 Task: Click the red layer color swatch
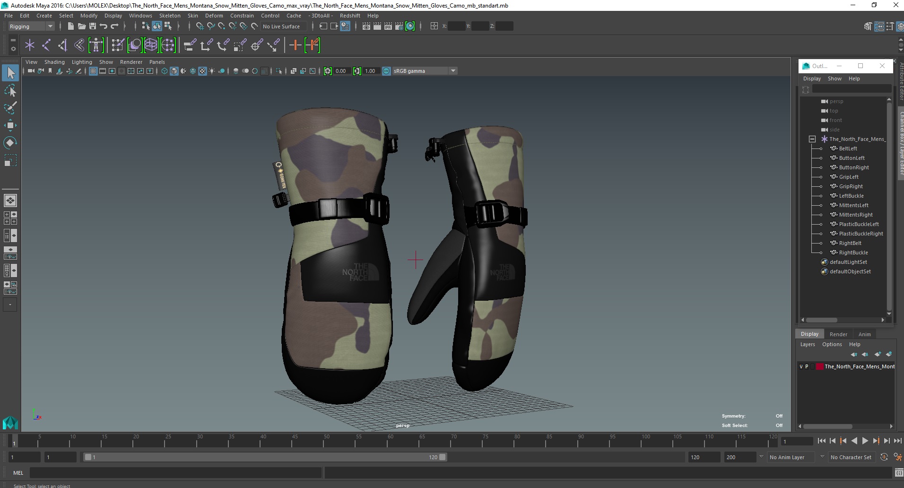click(x=820, y=366)
